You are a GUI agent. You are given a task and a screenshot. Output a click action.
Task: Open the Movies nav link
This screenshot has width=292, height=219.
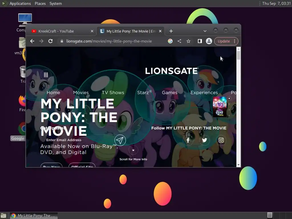click(81, 93)
